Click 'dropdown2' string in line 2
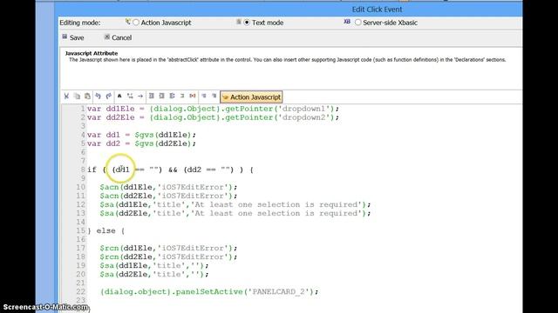Screen dimensions: 558x313 click(x=304, y=117)
